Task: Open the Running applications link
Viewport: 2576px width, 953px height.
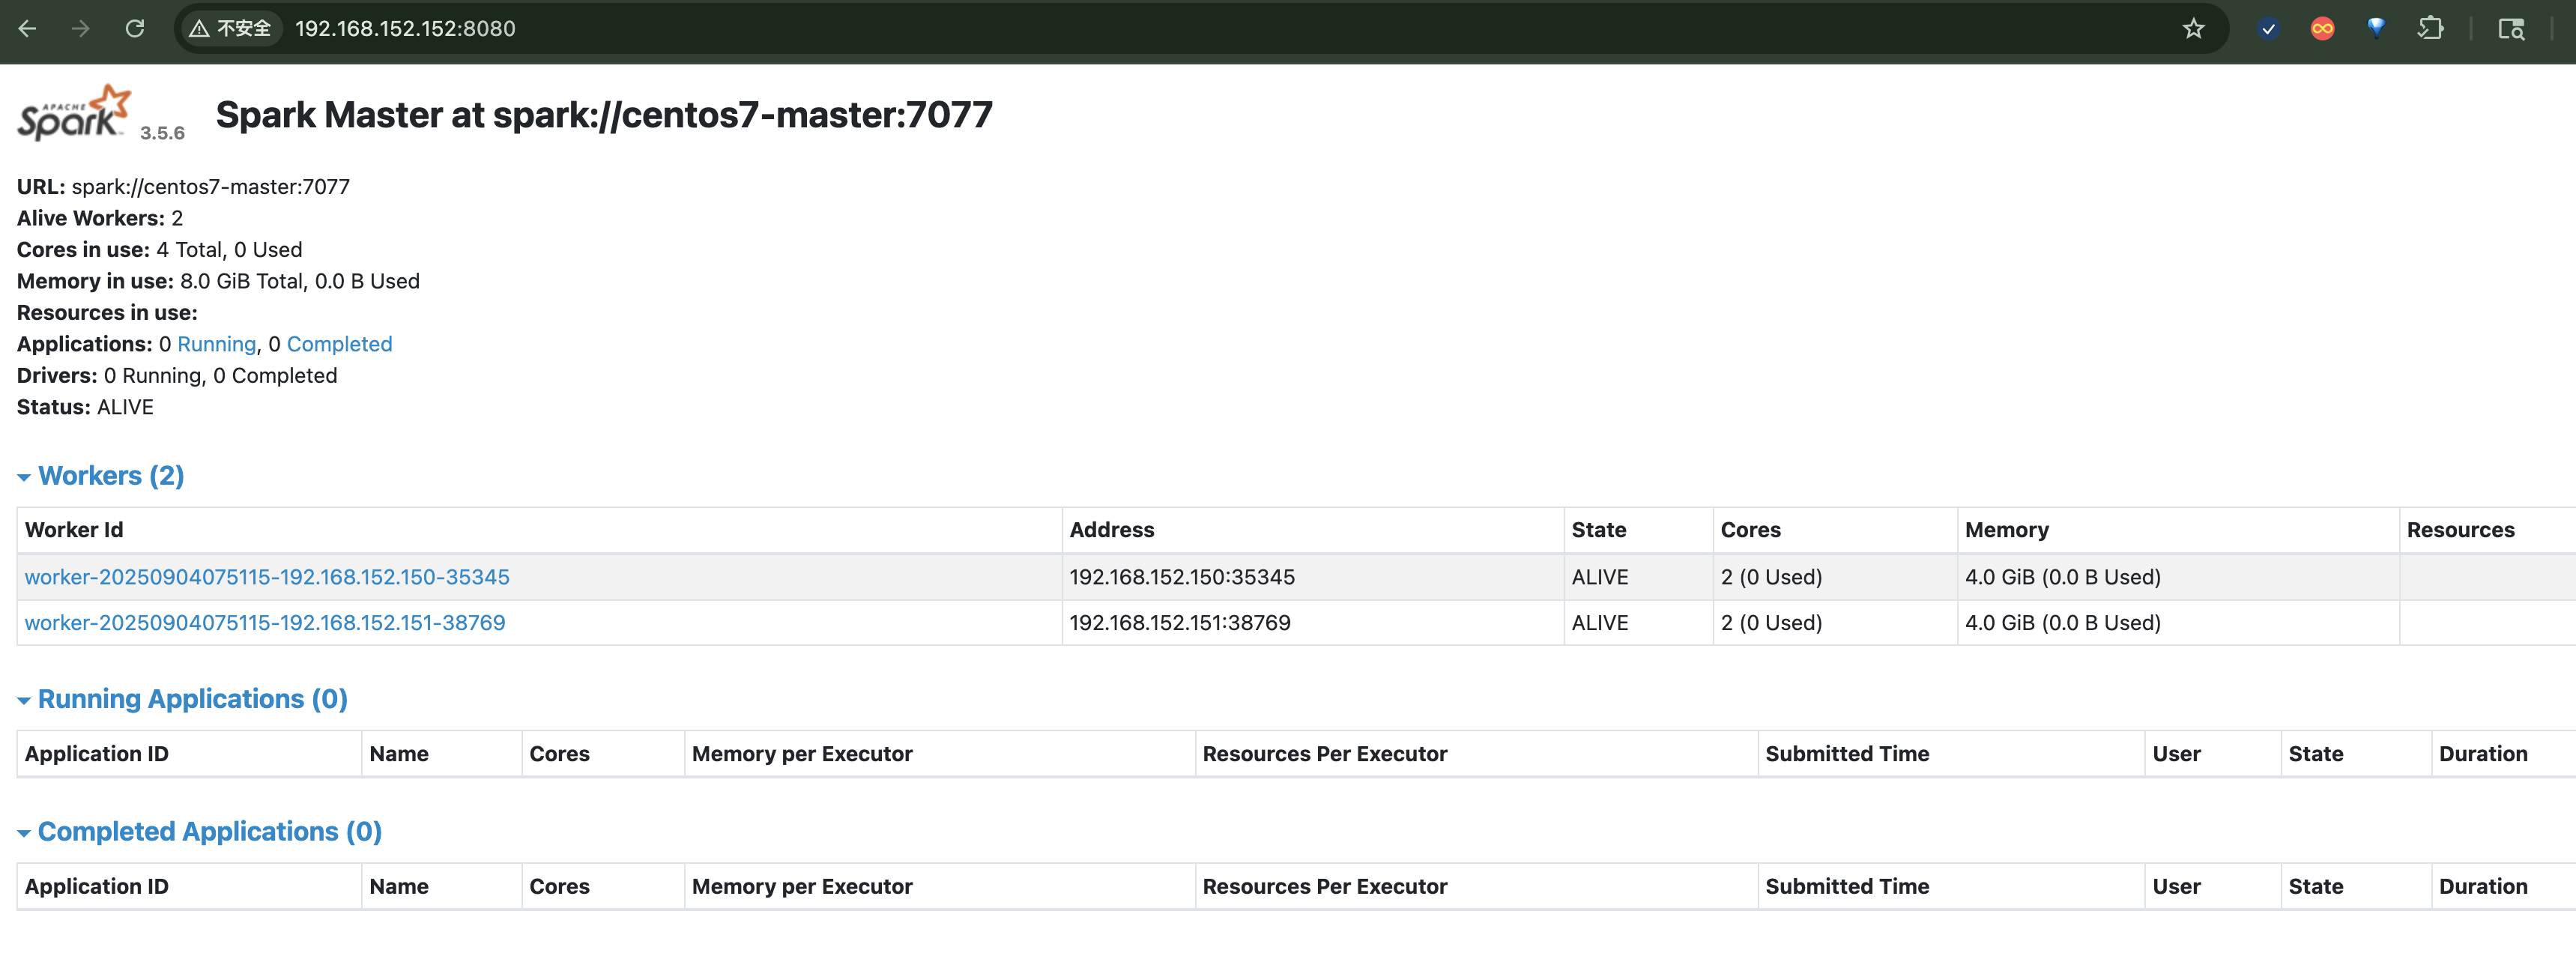Action: (x=217, y=344)
